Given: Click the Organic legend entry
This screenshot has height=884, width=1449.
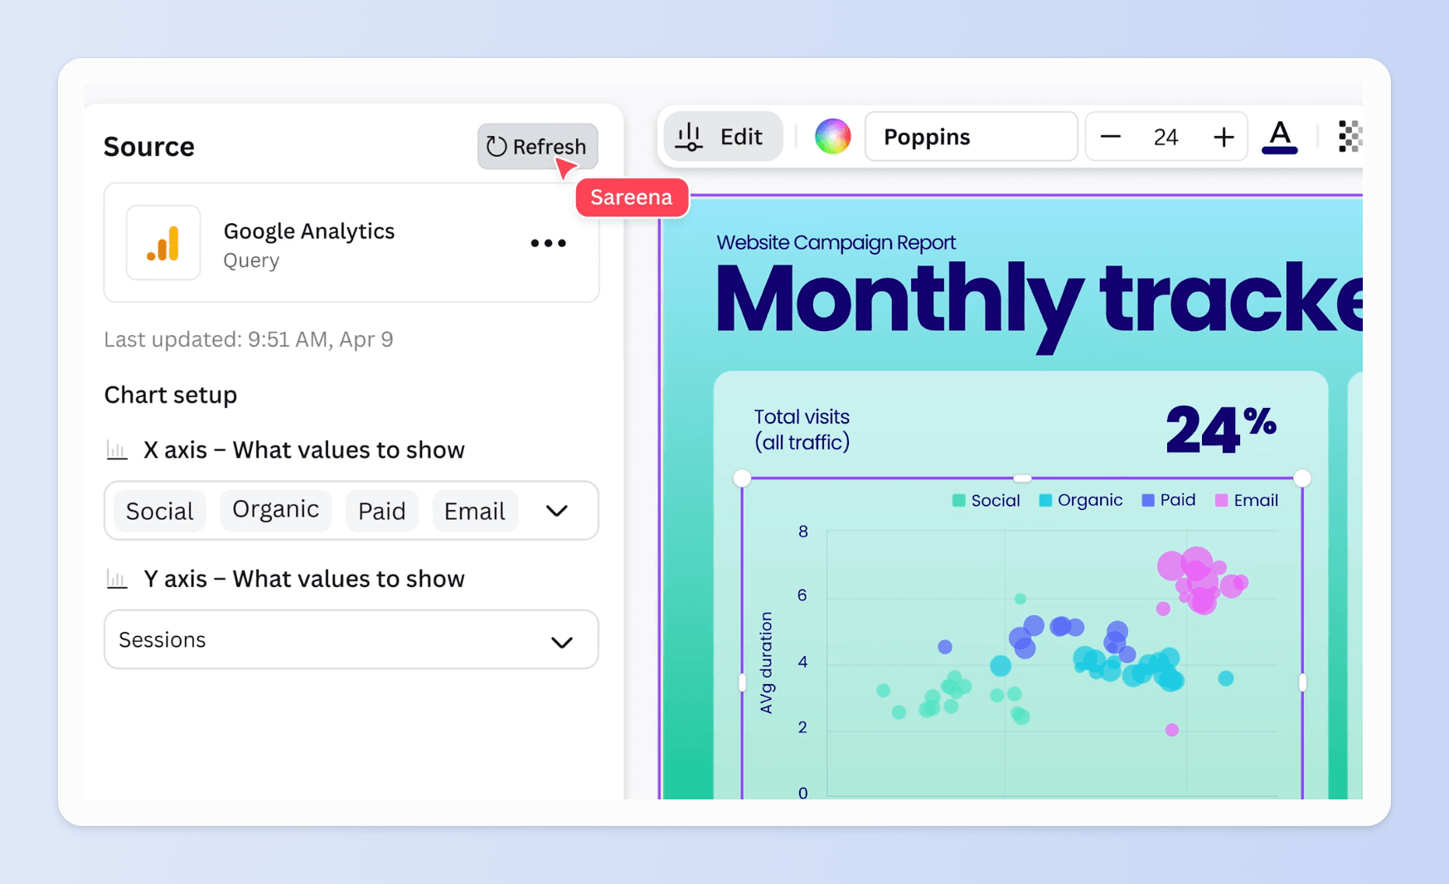Looking at the screenshot, I should point(1081,500).
